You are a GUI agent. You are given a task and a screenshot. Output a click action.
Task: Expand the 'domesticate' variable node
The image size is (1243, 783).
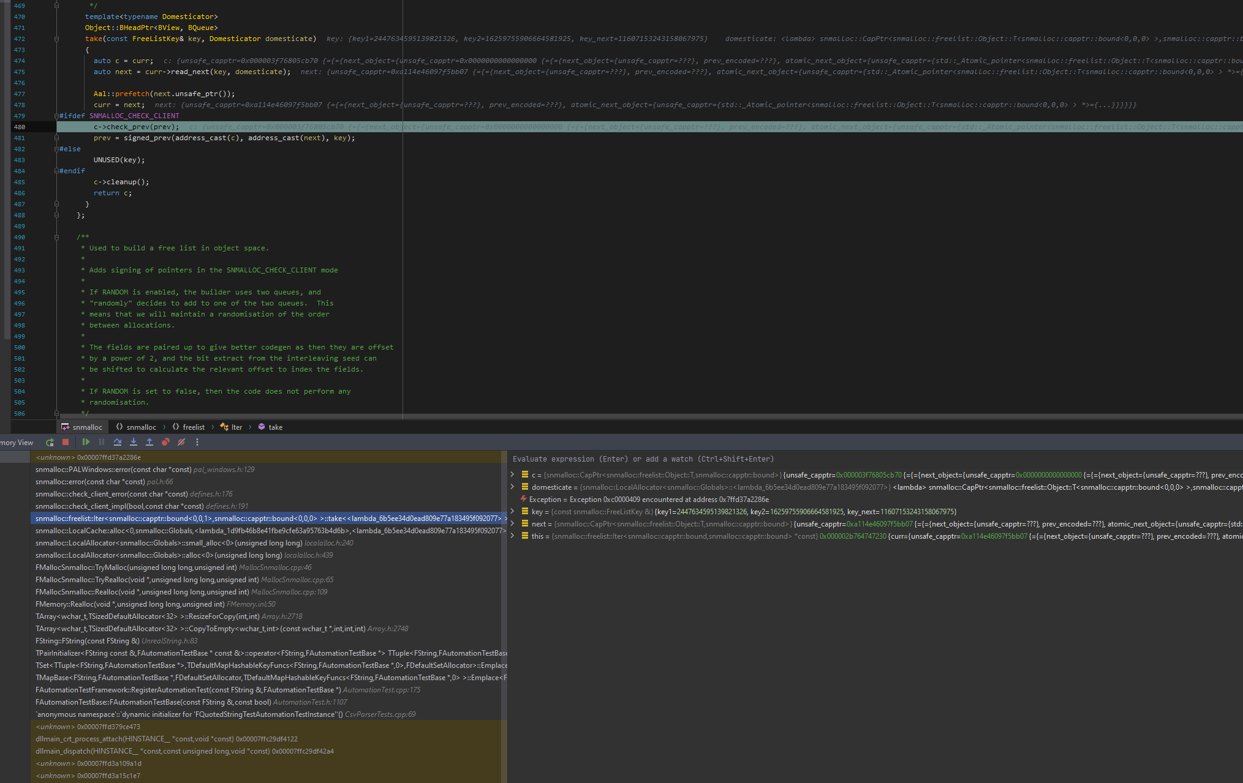(x=513, y=487)
